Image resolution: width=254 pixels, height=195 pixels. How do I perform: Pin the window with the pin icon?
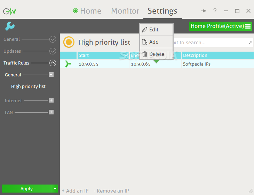point(204,11)
